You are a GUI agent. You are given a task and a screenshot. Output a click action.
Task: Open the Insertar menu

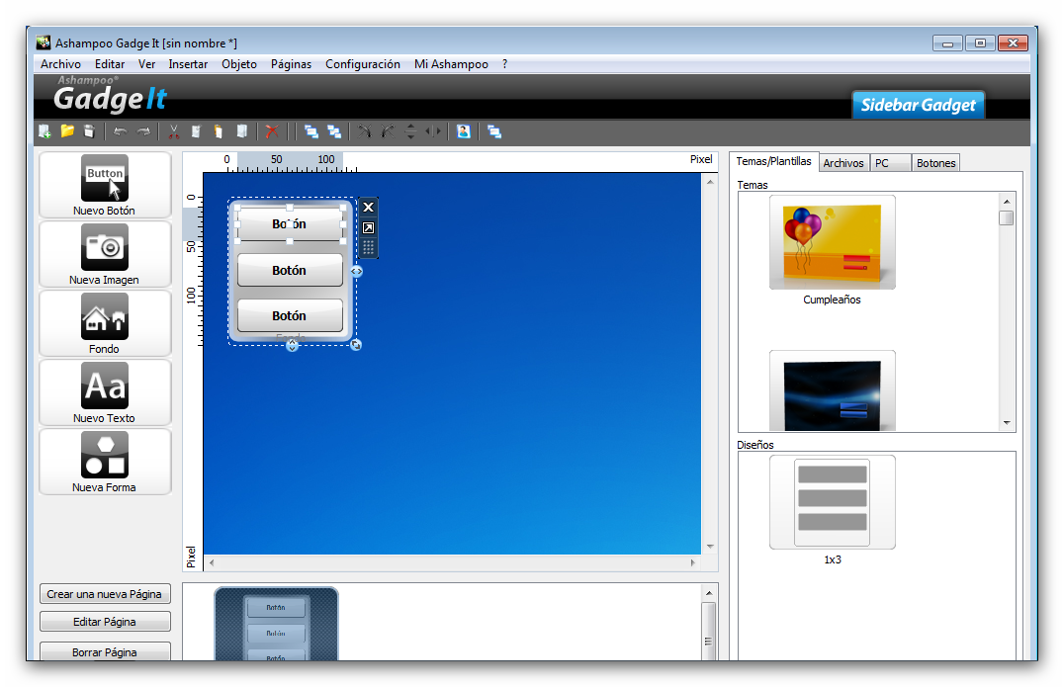pyautogui.click(x=188, y=63)
